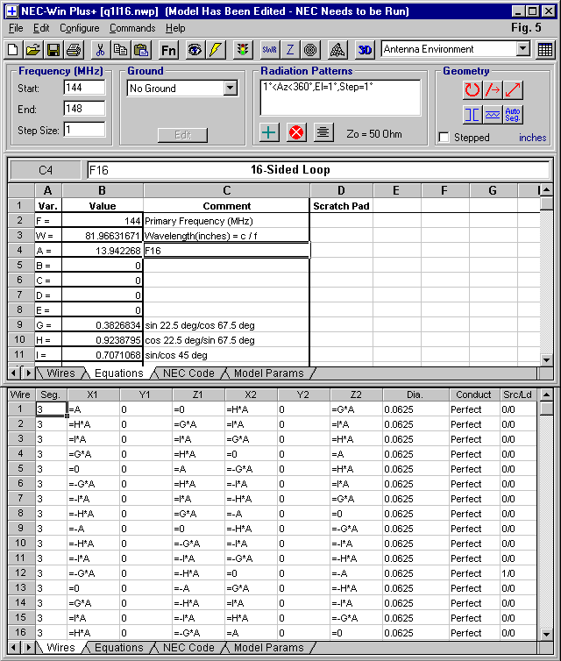Click the Z impedance toolbar icon

(x=290, y=49)
